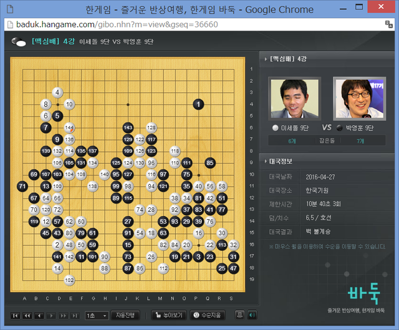Click the date value 2016-04-27

tap(320, 177)
